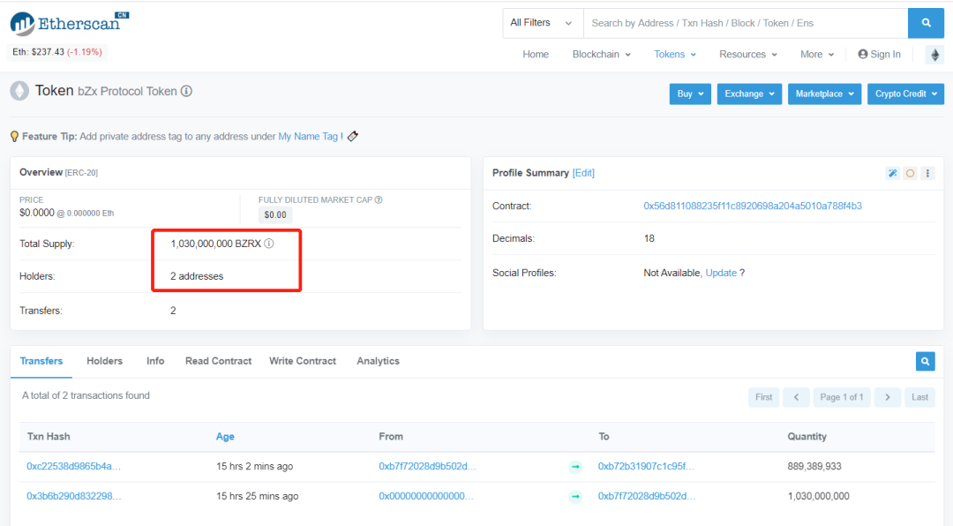Open transaction hash 0xc22538d9865b4a...
This screenshot has width=953, height=526.
[x=73, y=466]
